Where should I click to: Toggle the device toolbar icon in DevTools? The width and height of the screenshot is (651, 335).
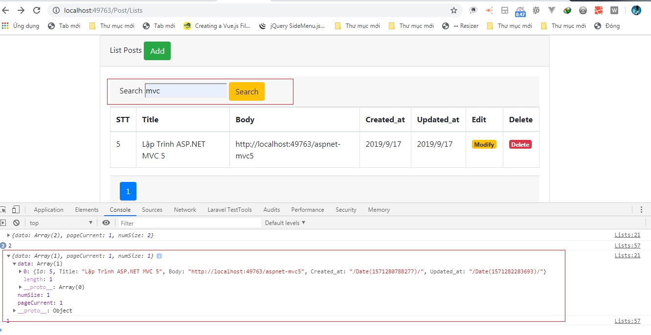16,210
